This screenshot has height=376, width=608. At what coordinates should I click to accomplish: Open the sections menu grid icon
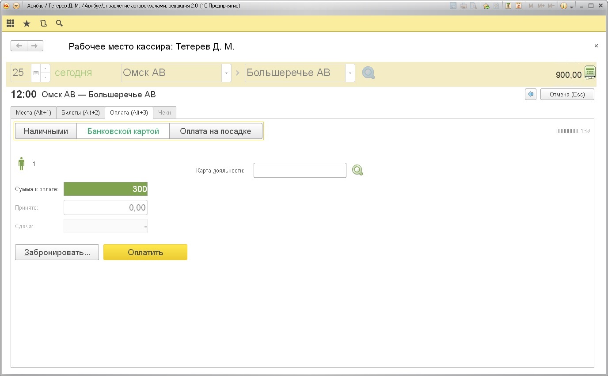pos(11,23)
